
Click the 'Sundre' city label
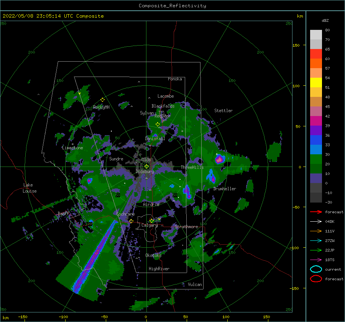pyautogui.click(x=116, y=159)
